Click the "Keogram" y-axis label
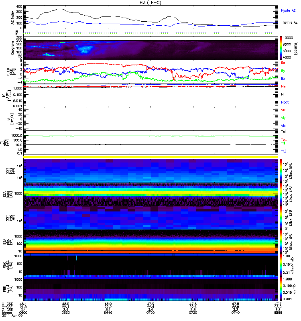 (x=13, y=48)
